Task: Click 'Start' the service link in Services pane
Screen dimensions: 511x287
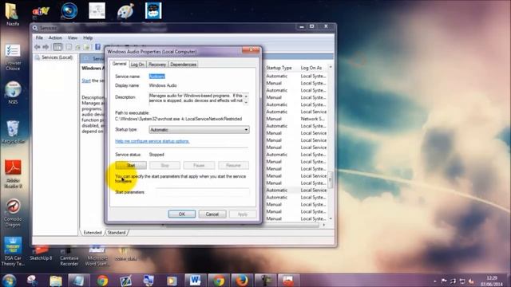Action: [86, 81]
